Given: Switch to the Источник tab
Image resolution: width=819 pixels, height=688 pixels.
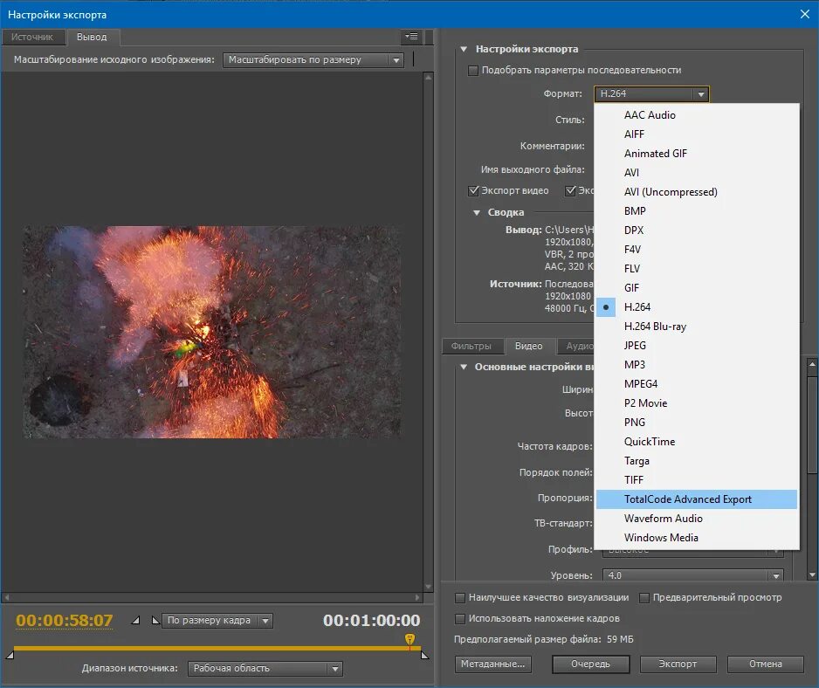Looking at the screenshot, I should (32, 37).
